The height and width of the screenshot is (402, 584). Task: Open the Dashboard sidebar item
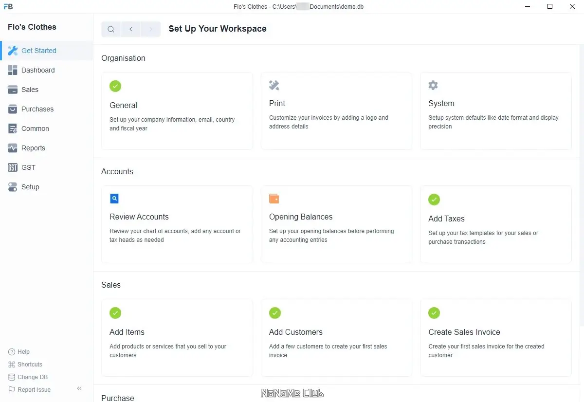point(38,70)
